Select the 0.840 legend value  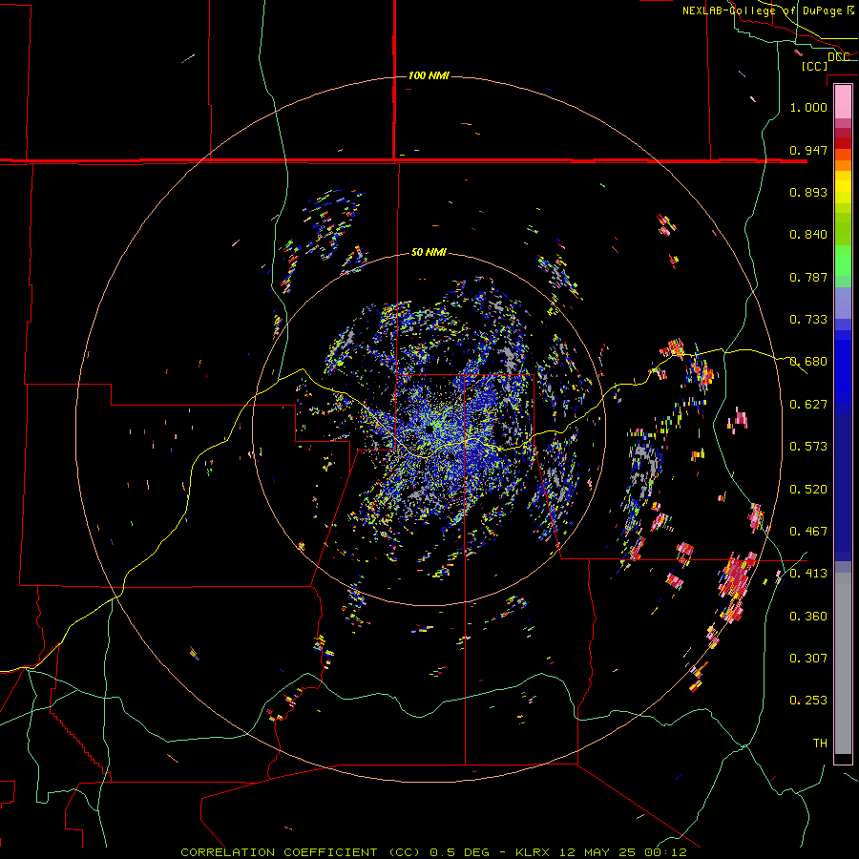(808, 235)
